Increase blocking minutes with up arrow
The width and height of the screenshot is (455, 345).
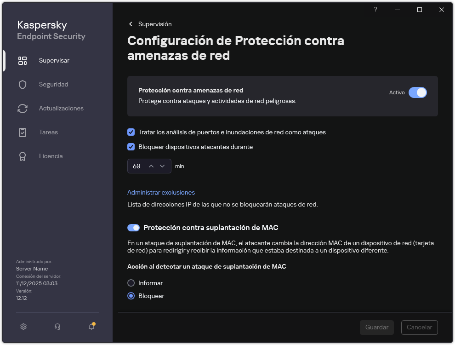[x=150, y=166]
